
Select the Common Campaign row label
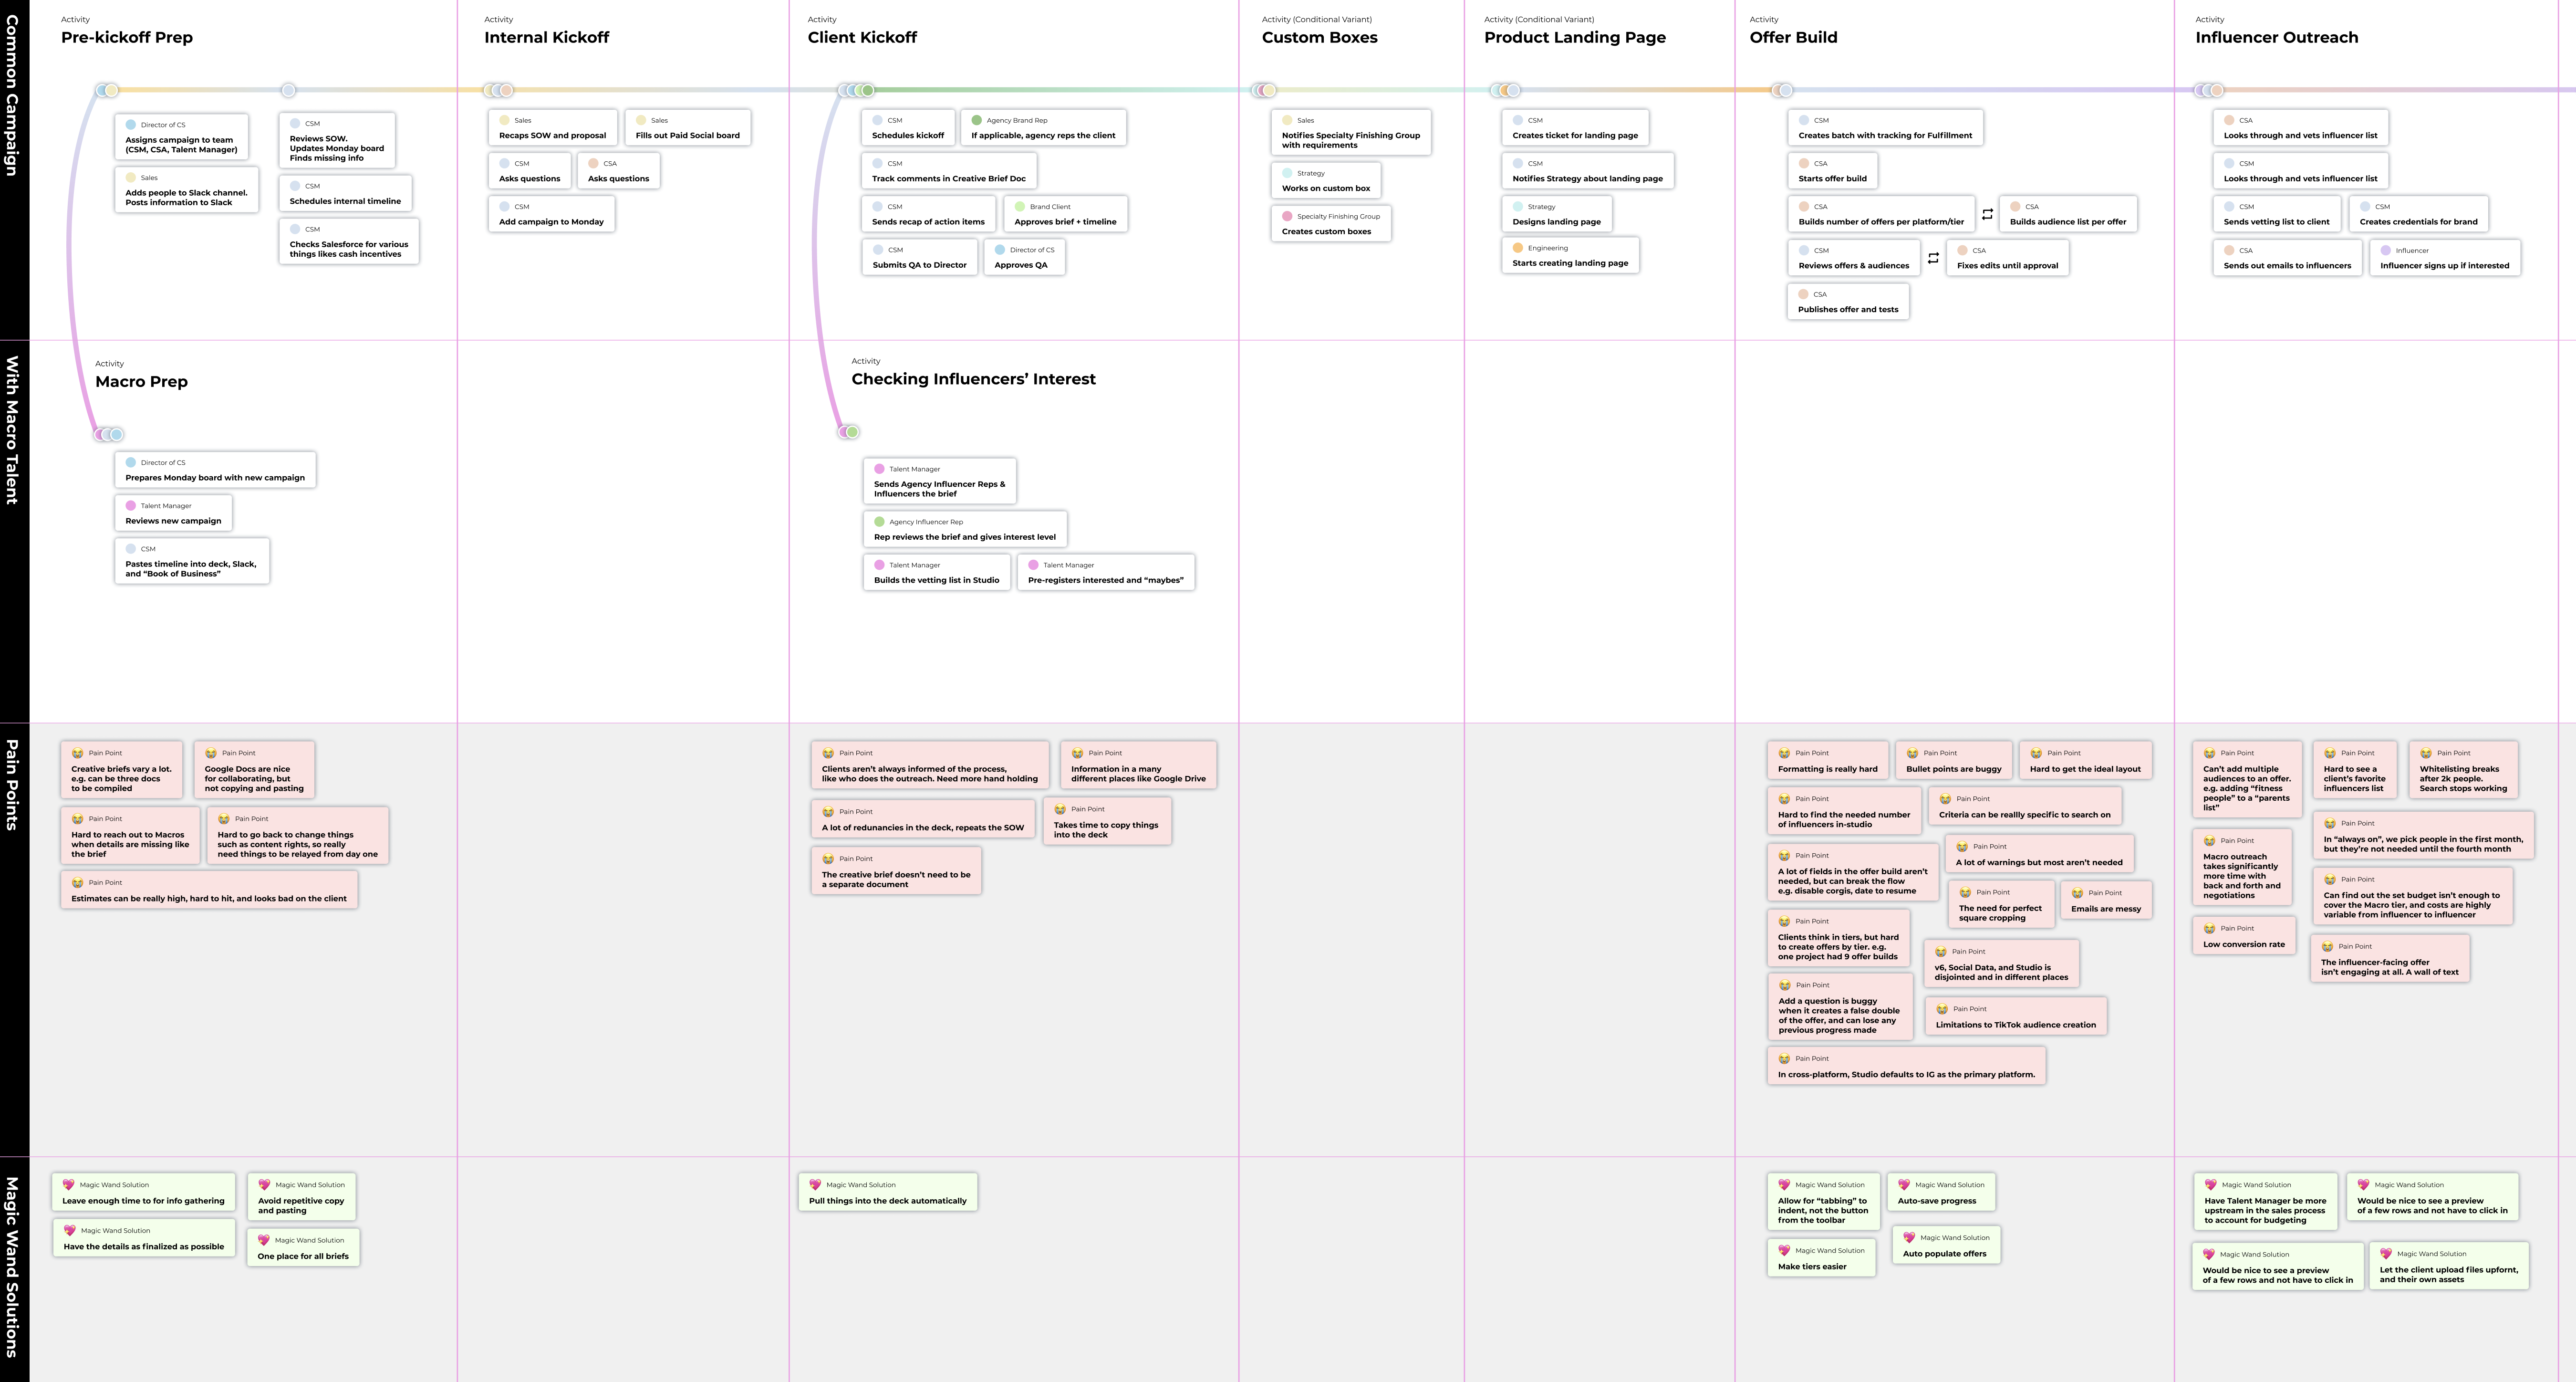pos(13,96)
